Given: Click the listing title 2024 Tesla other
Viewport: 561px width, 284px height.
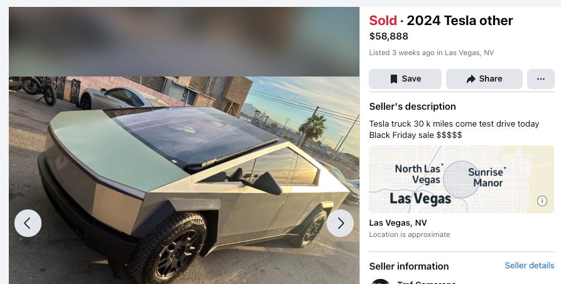Looking at the screenshot, I should (460, 21).
